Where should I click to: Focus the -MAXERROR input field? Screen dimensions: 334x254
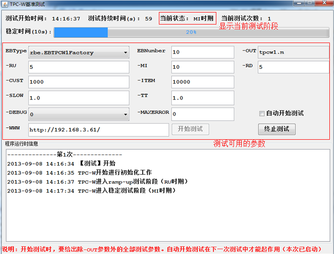coord(202,114)
